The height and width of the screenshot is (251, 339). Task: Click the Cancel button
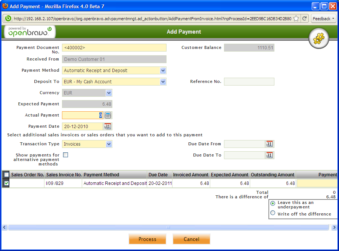click(191, 239)
